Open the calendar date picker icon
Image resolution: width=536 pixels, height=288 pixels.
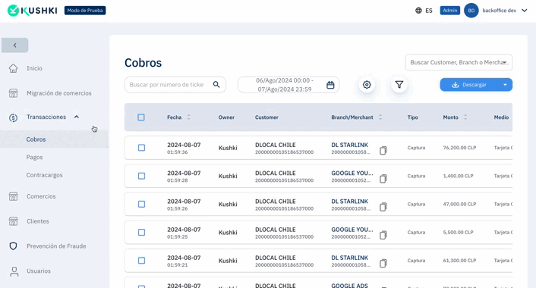click(x=330, y=85)
